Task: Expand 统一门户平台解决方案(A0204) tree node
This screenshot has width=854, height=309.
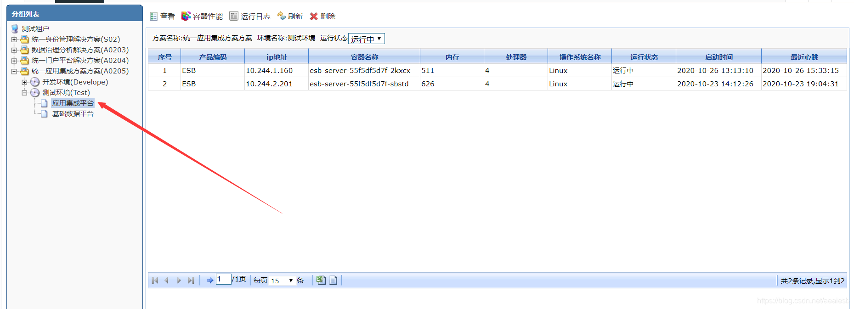Action: (14, 61)
